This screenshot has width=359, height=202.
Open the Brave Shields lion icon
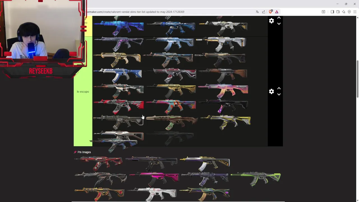[x=271, y=12]
